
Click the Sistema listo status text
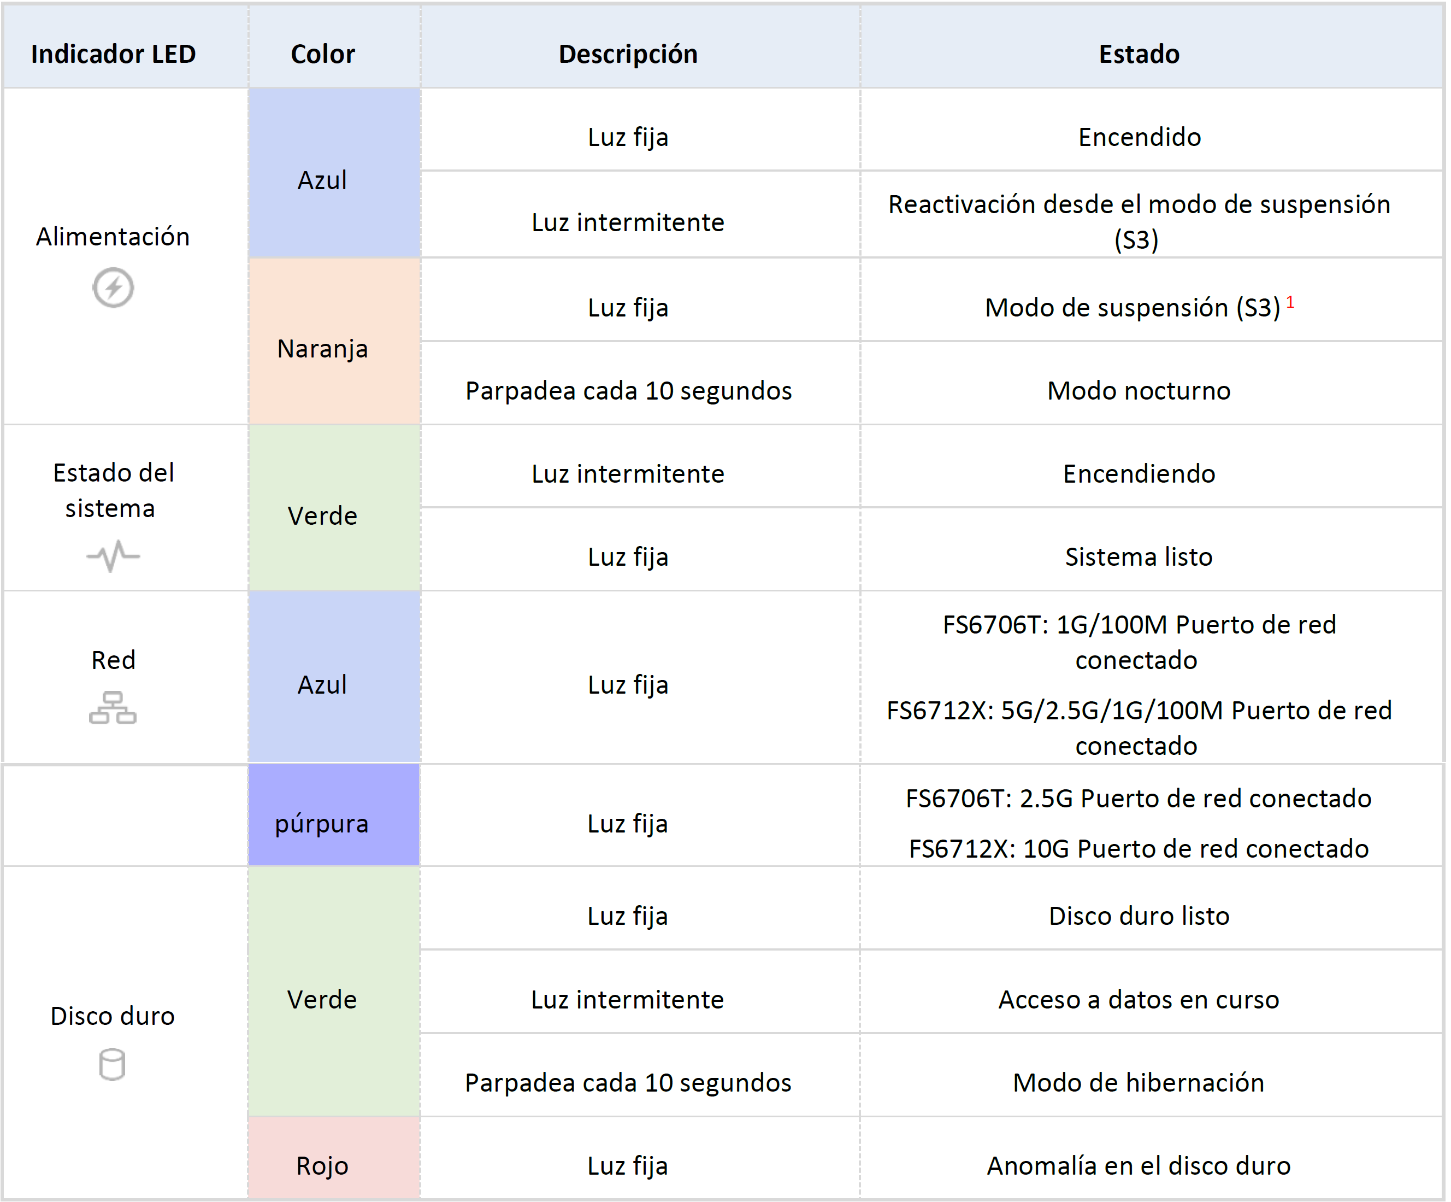[x=1139, y=556]
